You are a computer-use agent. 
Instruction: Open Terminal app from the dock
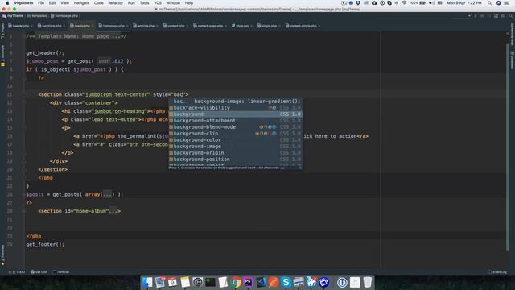pos(210,282)
